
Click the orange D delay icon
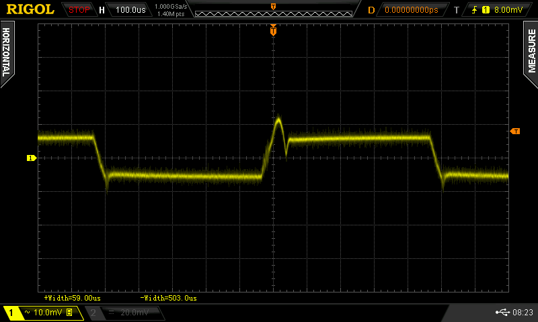point(371,10)
